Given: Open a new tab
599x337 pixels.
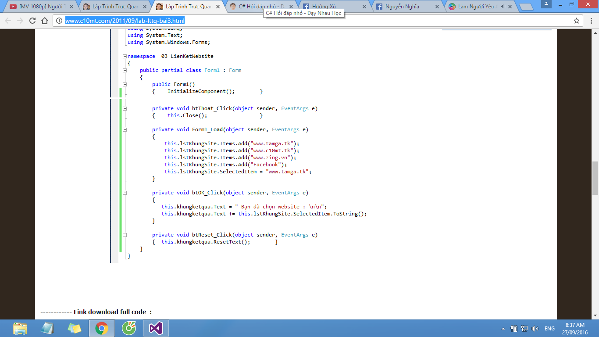Looking at the screenshot, I should (x=525, y=7).
